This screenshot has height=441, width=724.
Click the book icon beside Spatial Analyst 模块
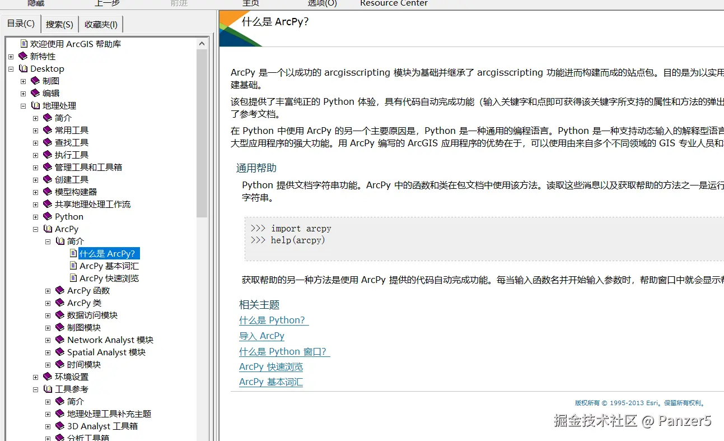(60, 352)
